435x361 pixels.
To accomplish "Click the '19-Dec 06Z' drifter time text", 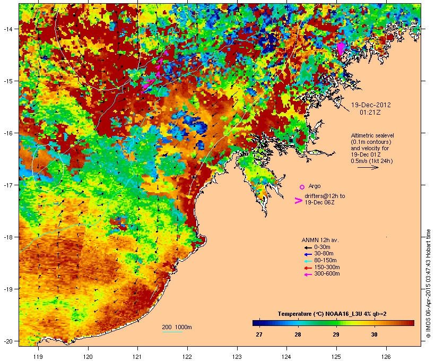I will (319, 202).
